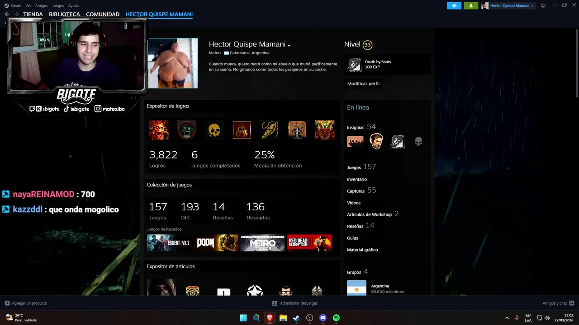579x325 pixels.
Task: Open the Juegos menu
Action: point(58,5)
